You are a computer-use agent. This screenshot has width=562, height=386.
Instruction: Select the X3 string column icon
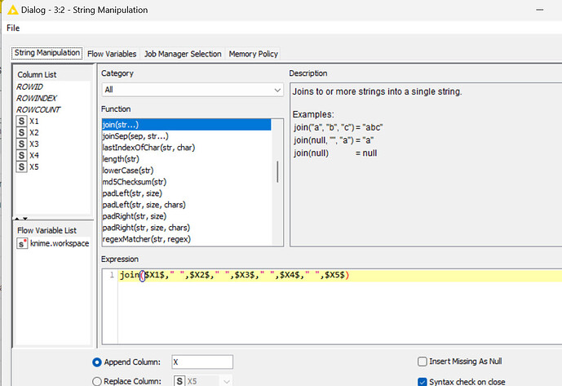21,144
